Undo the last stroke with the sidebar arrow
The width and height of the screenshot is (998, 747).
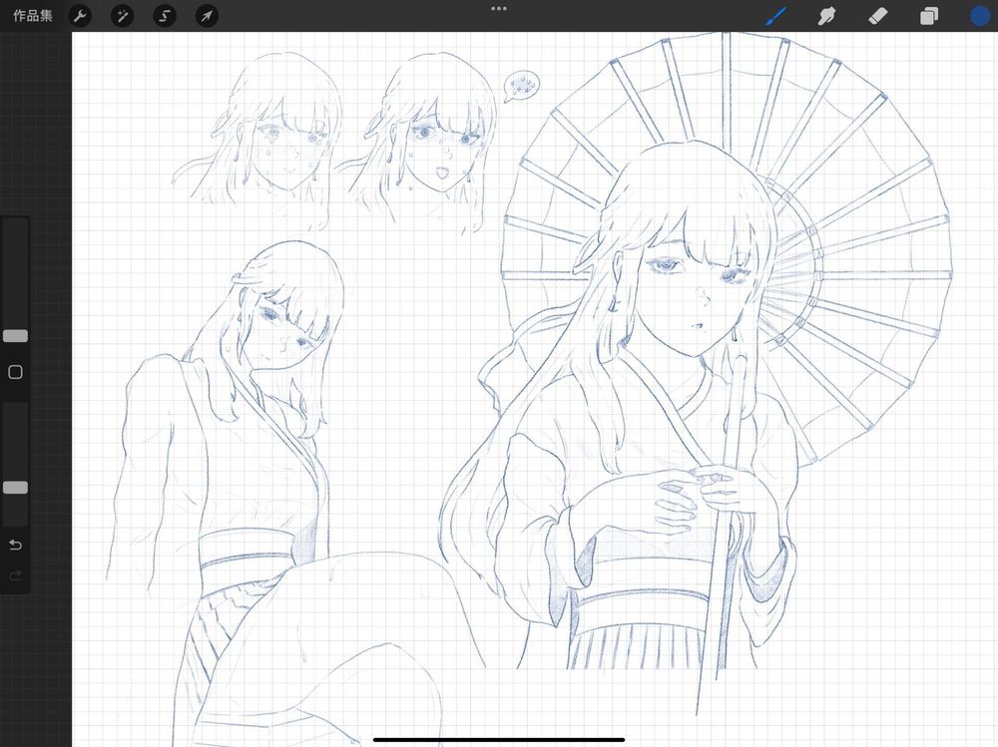[15, 545]
